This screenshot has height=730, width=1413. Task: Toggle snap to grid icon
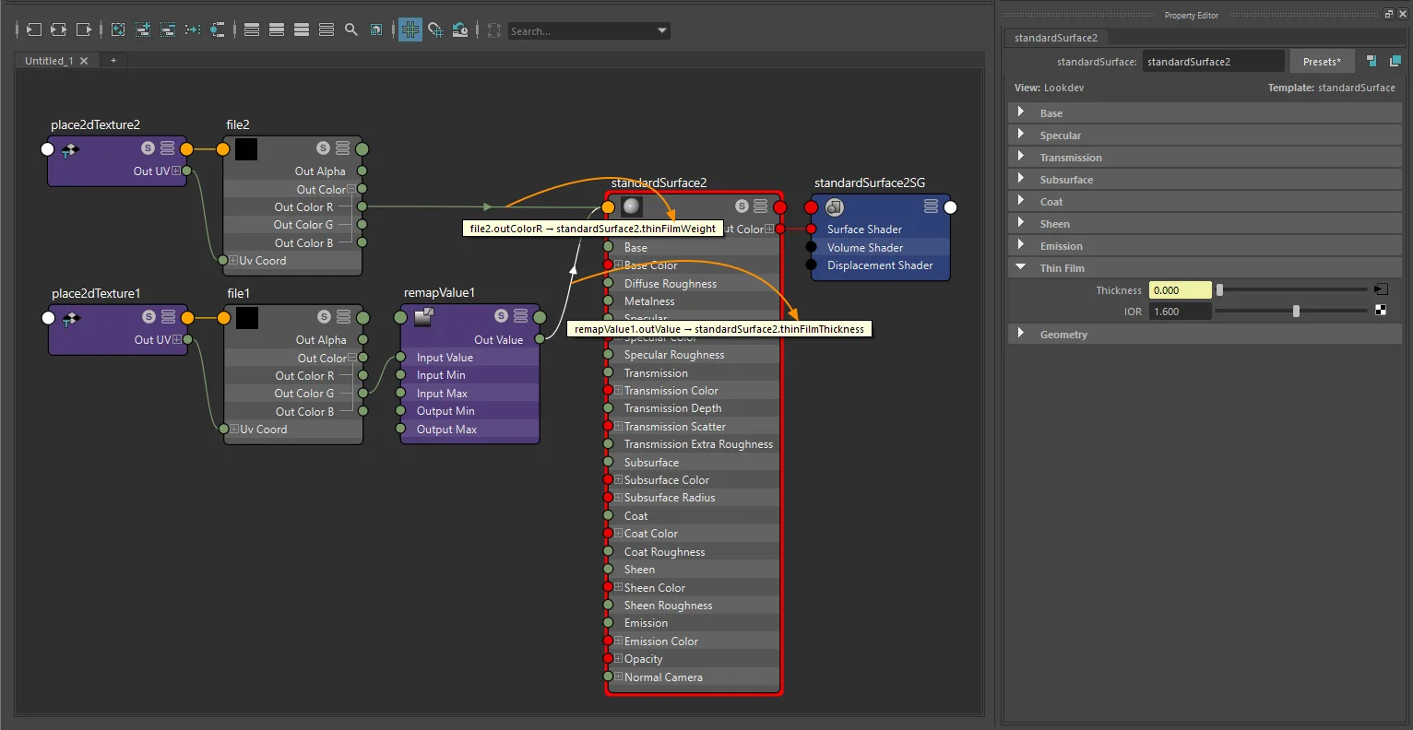(x=435, y=29)
